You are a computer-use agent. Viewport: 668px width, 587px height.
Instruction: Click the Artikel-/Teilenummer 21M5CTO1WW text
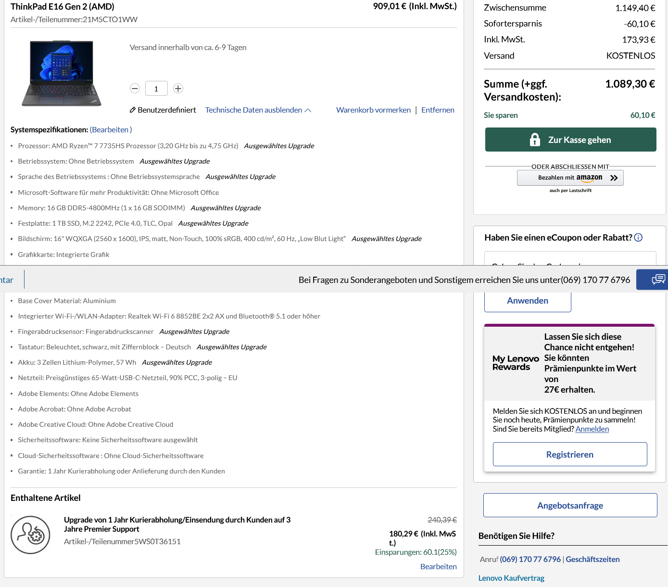point(74,20)
